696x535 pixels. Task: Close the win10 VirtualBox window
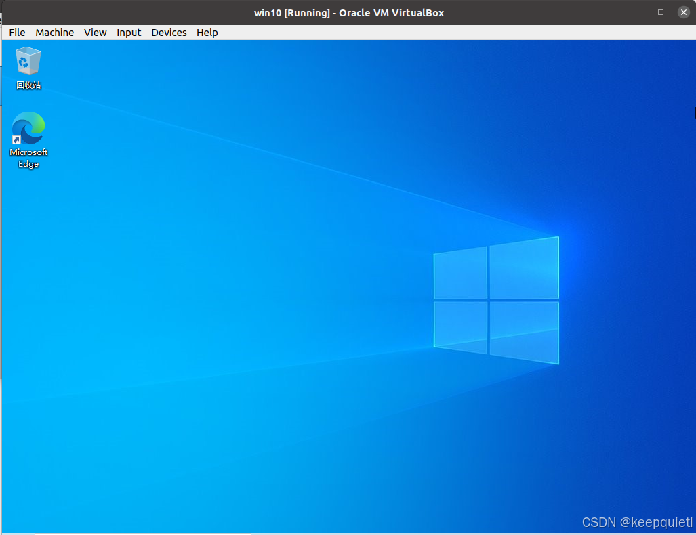click(x=684, y=13)
